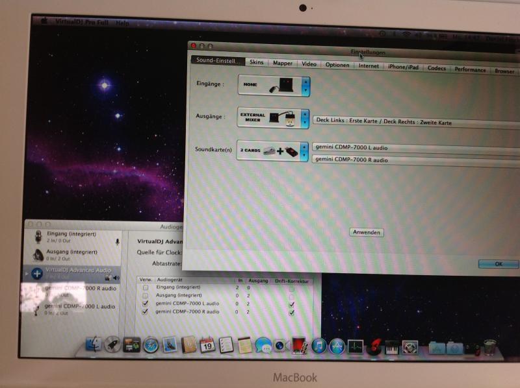
Task: Open Messages speech bubble in dock
Action: click(264, 346)
